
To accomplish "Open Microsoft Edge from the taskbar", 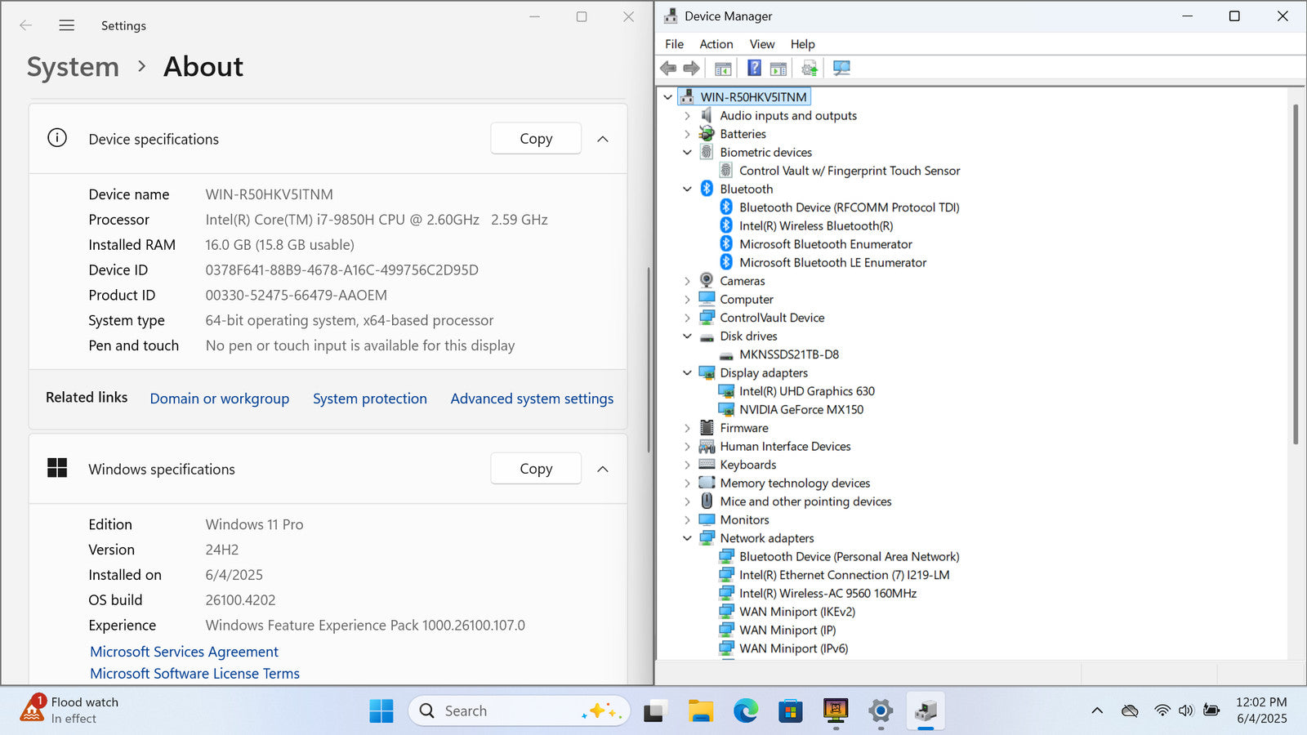I will pos(746,711).
